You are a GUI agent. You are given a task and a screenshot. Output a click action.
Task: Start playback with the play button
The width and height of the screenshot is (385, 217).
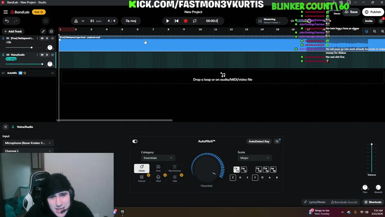[168, 21]
